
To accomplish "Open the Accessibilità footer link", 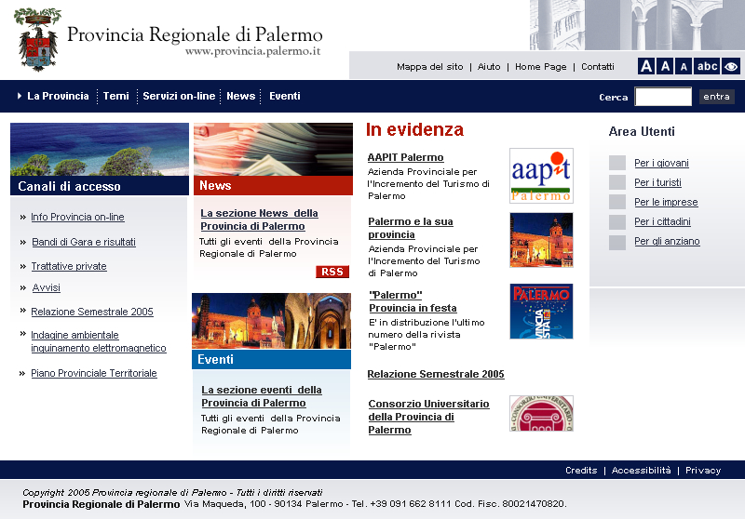I will [x=641, y=470].
